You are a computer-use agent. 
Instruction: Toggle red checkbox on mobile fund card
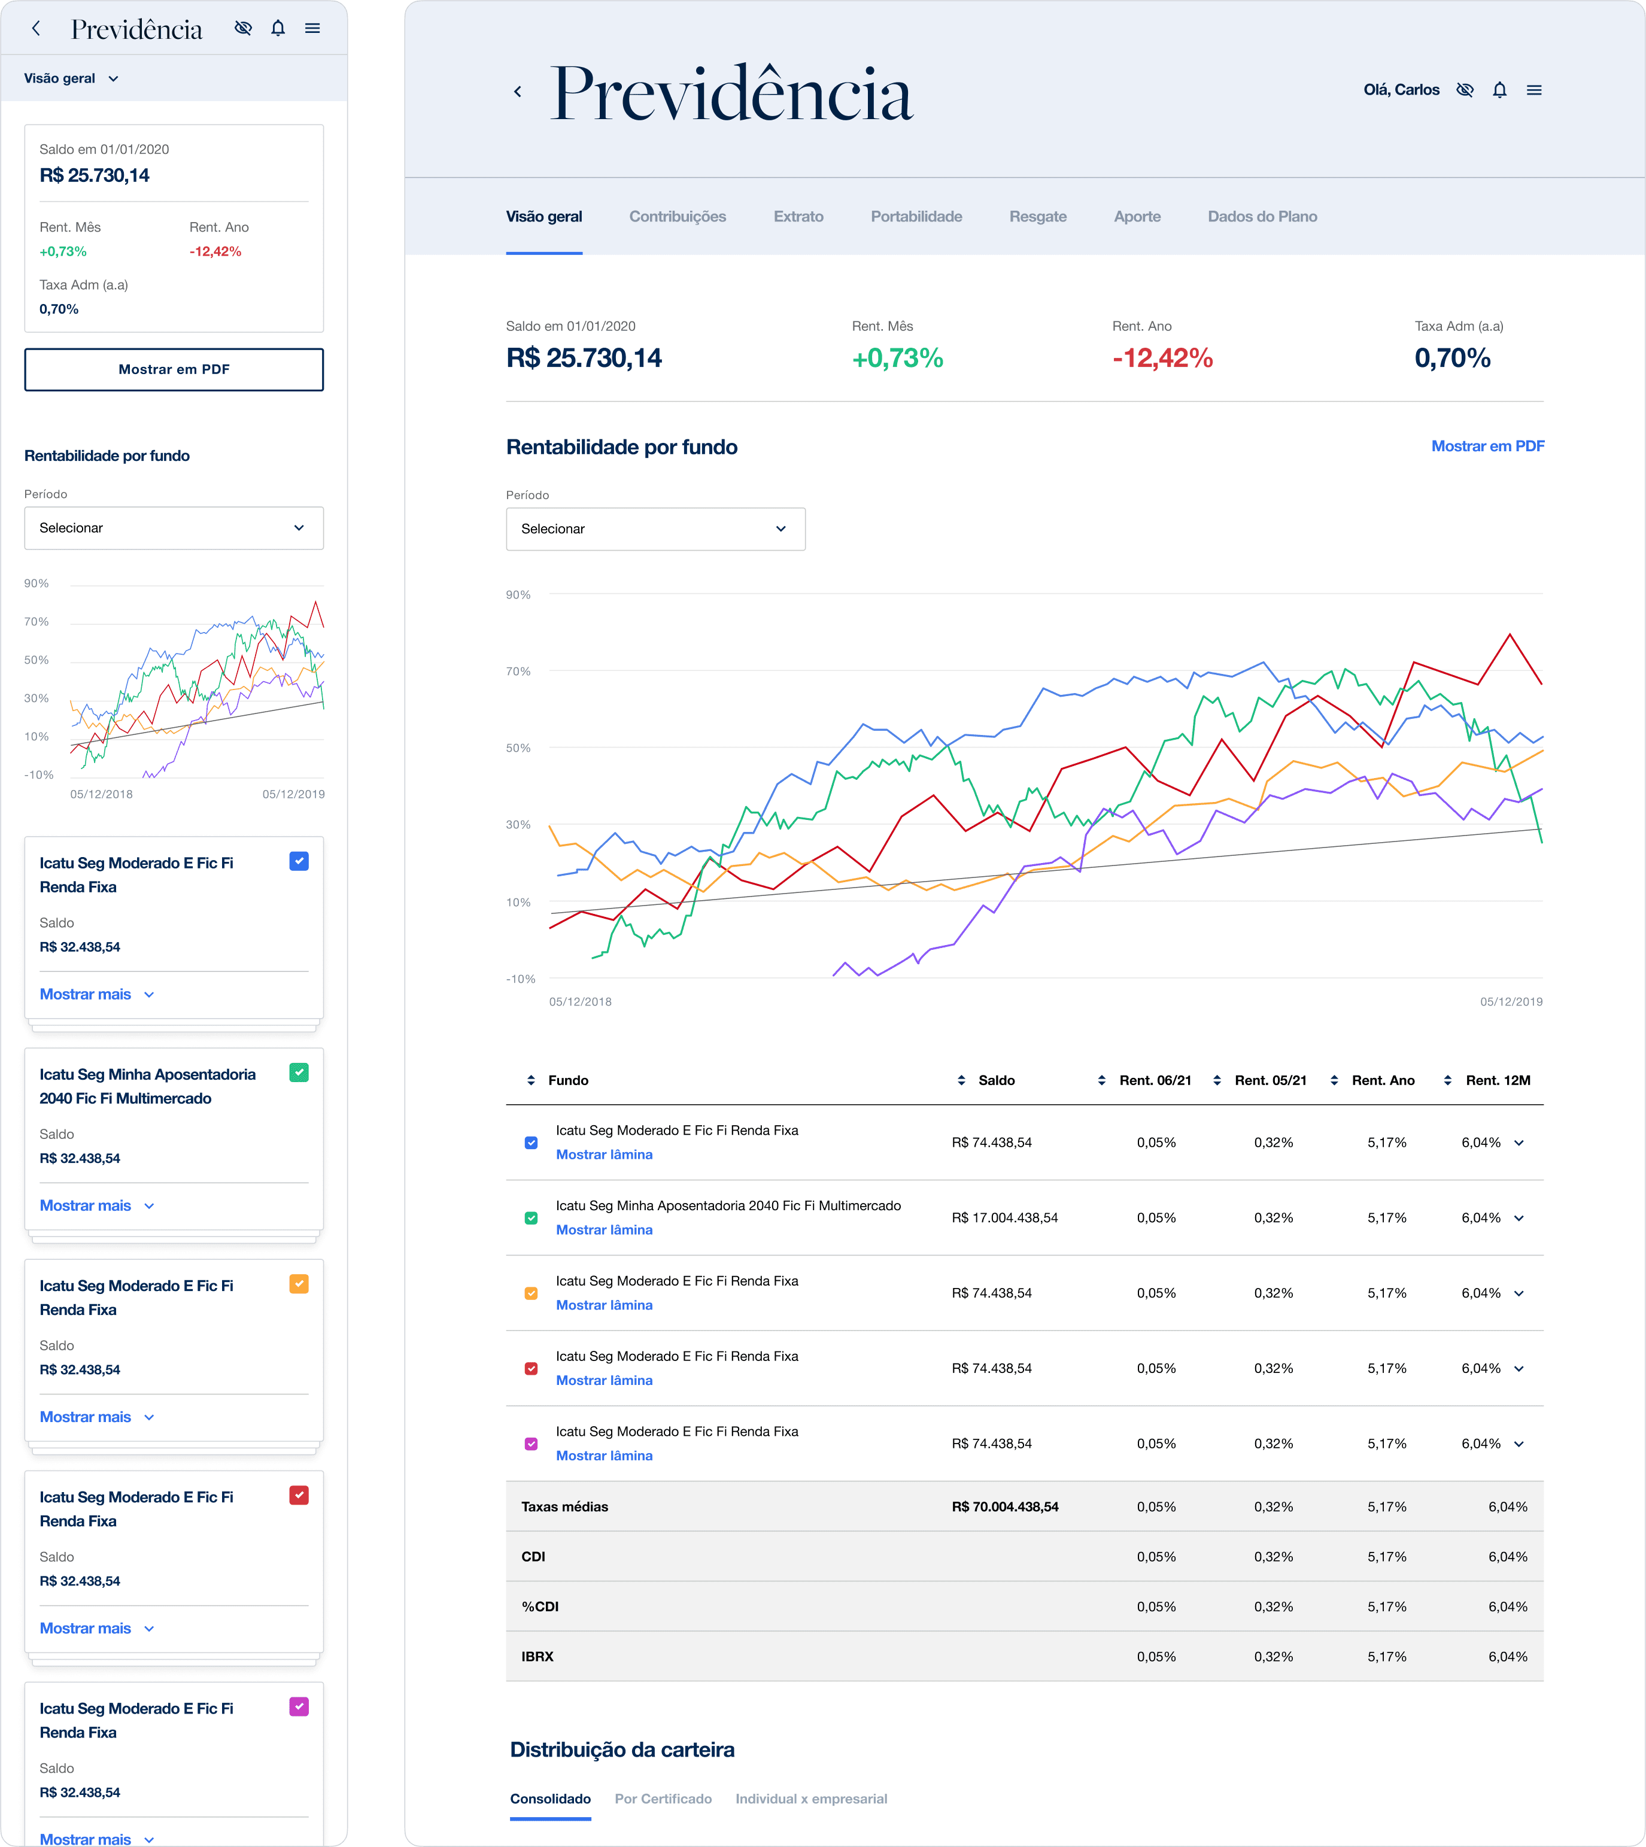point(299,1495)
